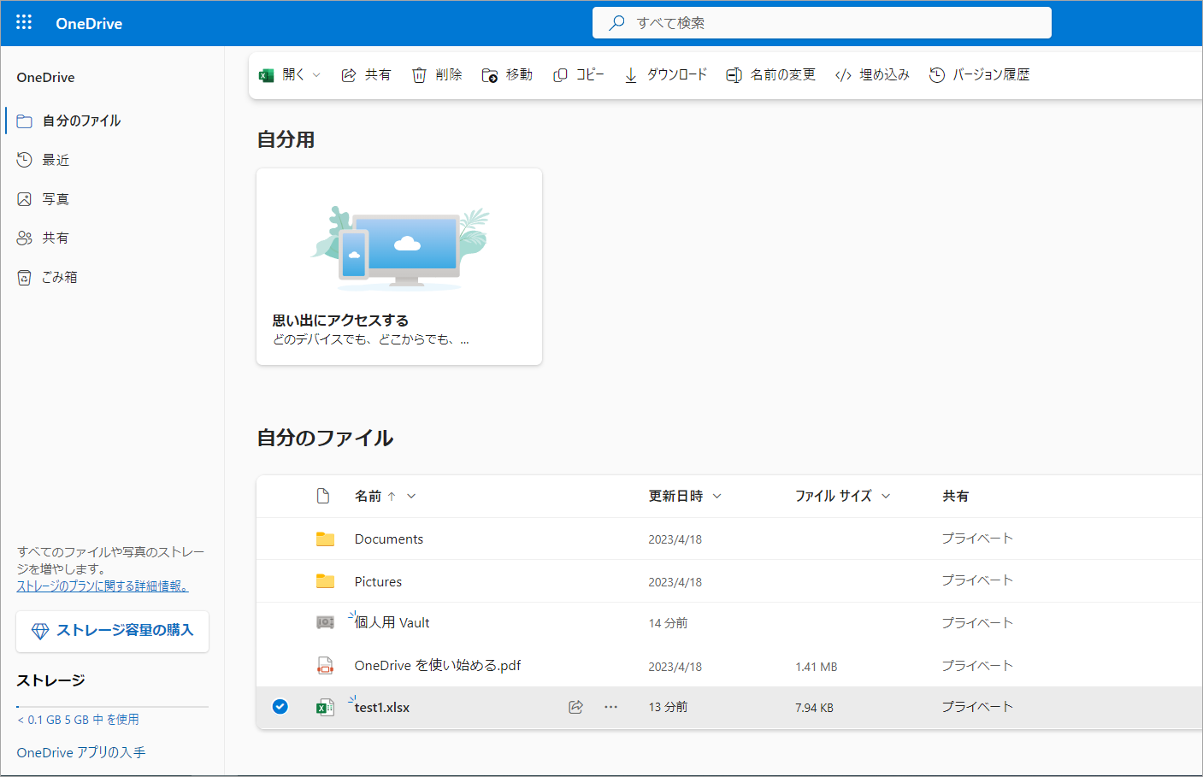Click the 1.41 MB file size cell
Image resolution: width=1203 pixels, height=777 pixels.
point(816,667)
